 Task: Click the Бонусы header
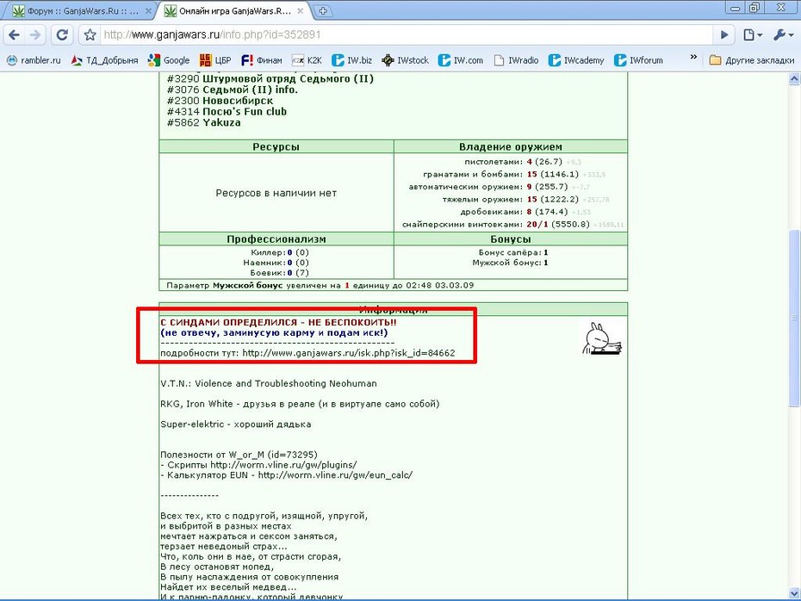click(511, 239)
